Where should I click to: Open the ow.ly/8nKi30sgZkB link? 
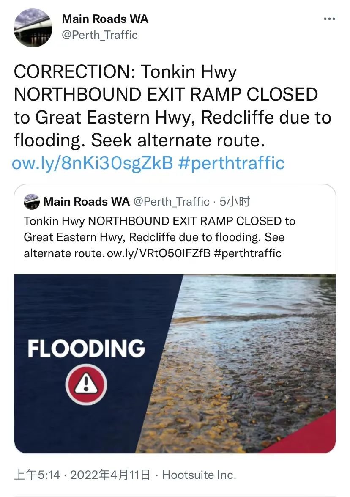pyautogui.click(x=93, y=163)
